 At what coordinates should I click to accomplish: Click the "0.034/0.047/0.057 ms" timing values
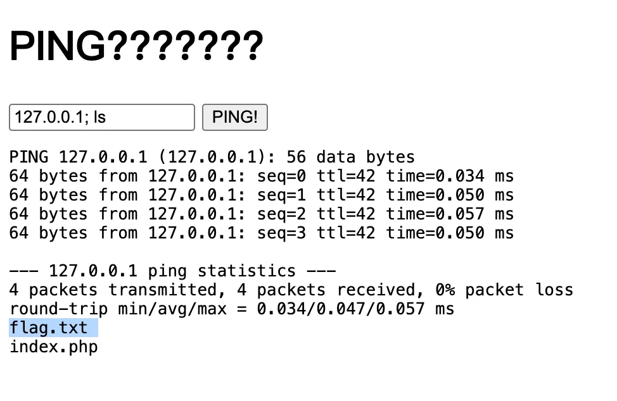click(355, 309)
